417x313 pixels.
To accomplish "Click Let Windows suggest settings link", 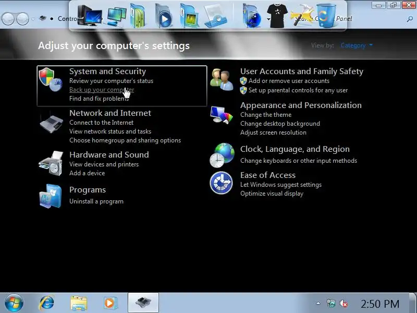I will tap(281, 185).
